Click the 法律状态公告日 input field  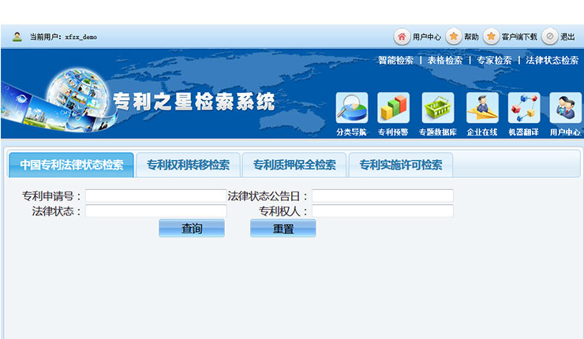tap(382, 196)
